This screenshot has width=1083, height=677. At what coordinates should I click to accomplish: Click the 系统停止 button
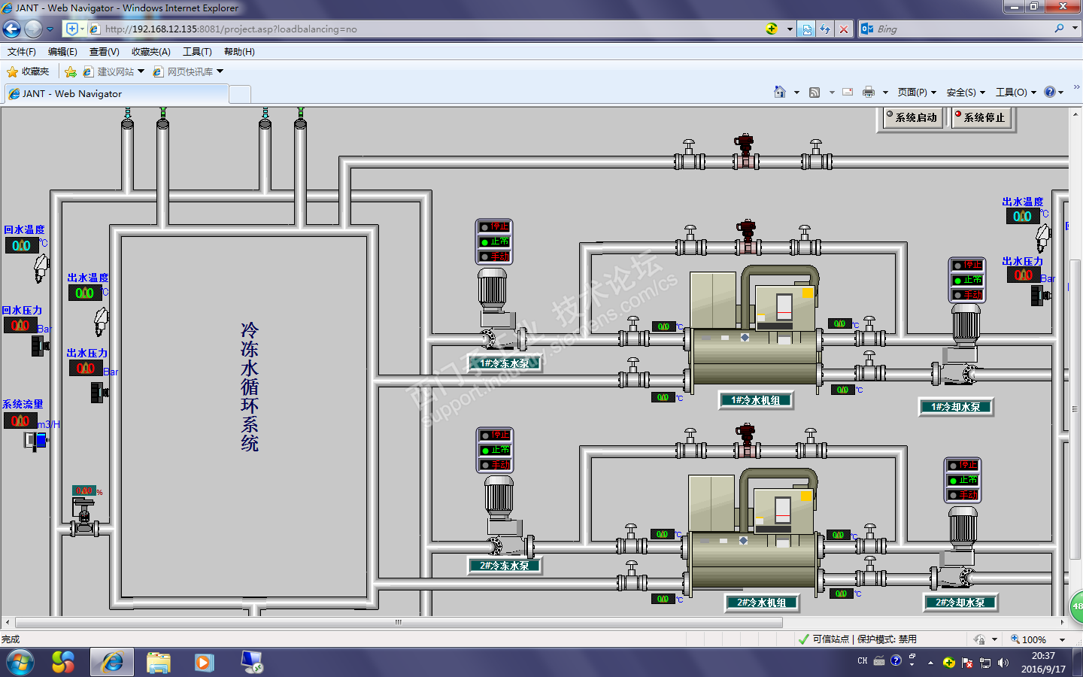982,117
